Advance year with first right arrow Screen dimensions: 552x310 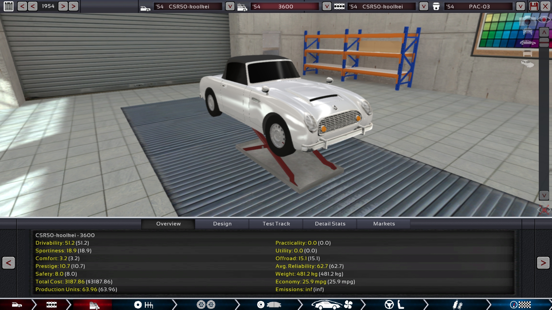63,6
